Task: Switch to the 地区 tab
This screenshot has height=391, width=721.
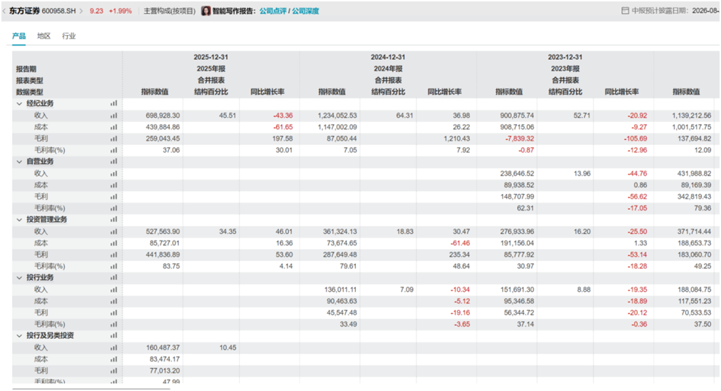Action: 44,36
